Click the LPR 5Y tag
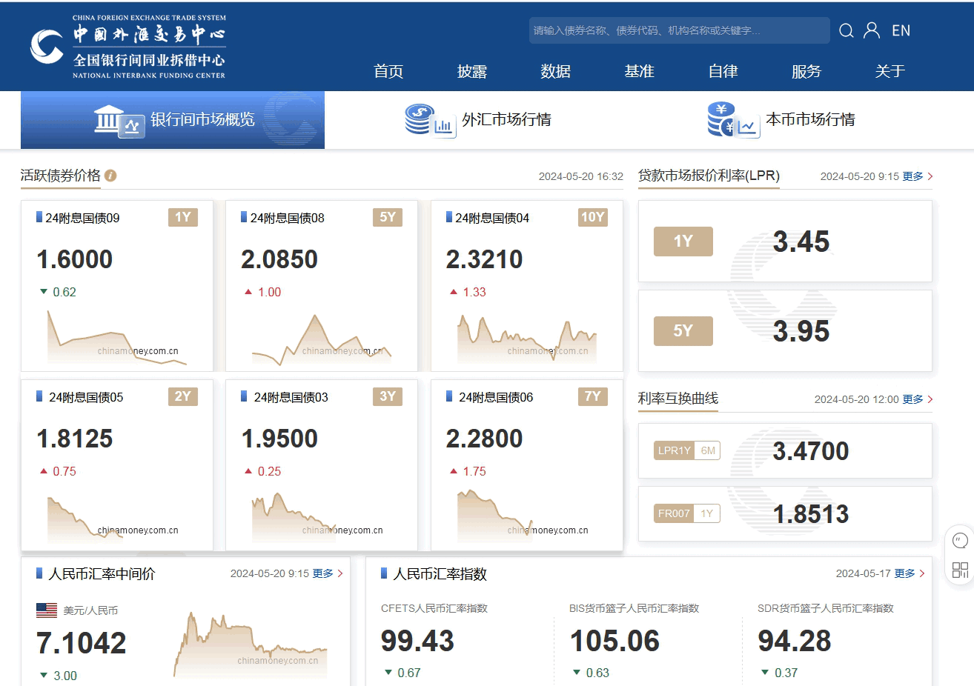This screenshot has height=686, width=974. (683, 331)
